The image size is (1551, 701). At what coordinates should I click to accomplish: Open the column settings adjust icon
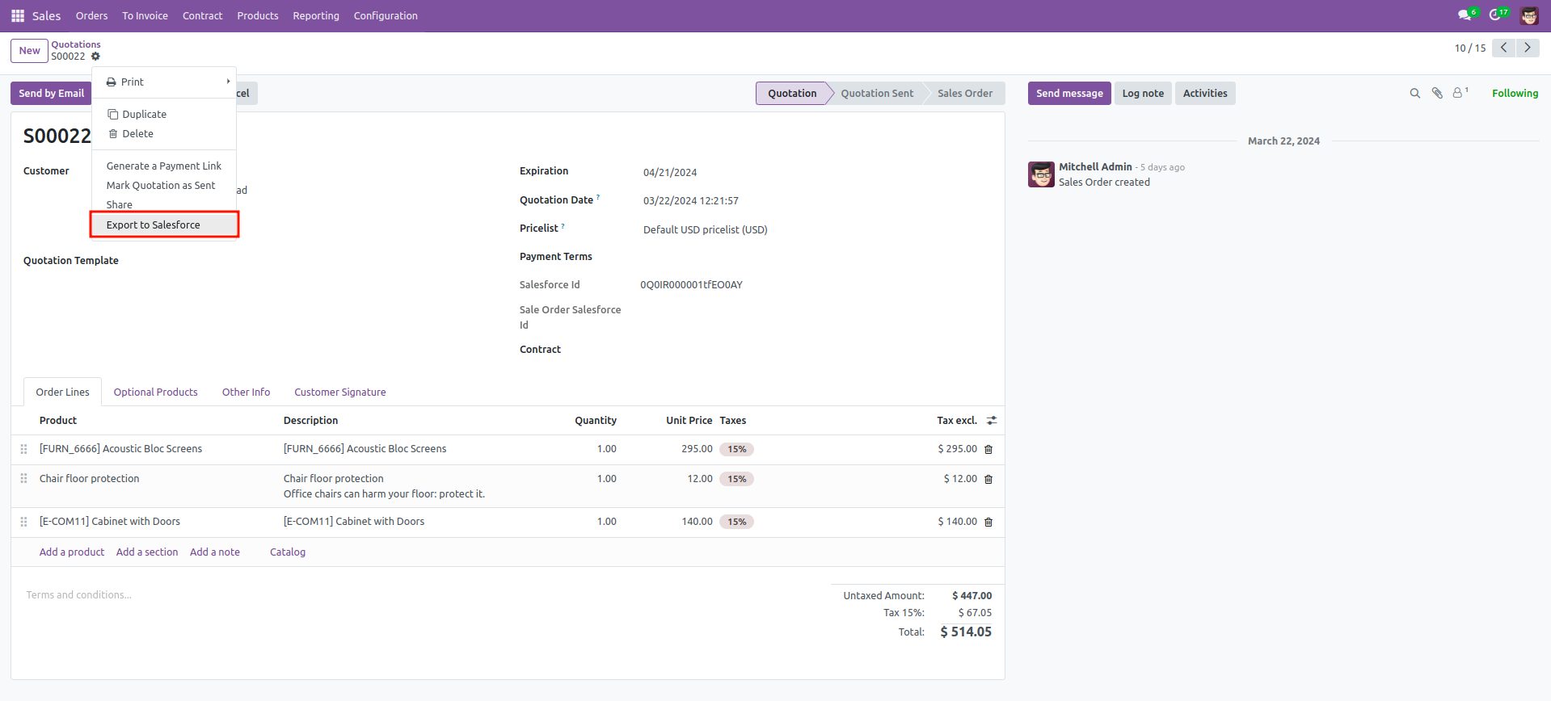[992, 421]
